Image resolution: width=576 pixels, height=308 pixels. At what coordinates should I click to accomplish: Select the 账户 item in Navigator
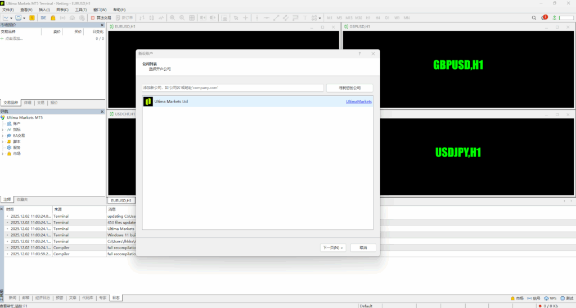coord(17,123)
